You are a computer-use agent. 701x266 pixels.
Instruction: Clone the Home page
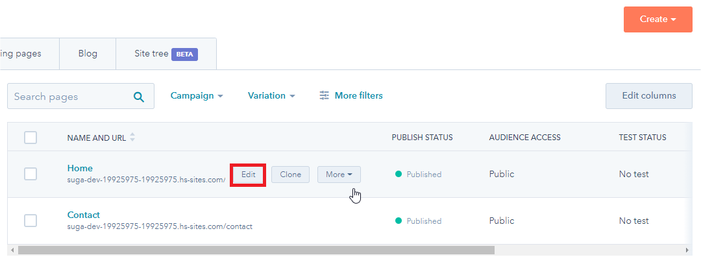(x=290, y=175)
